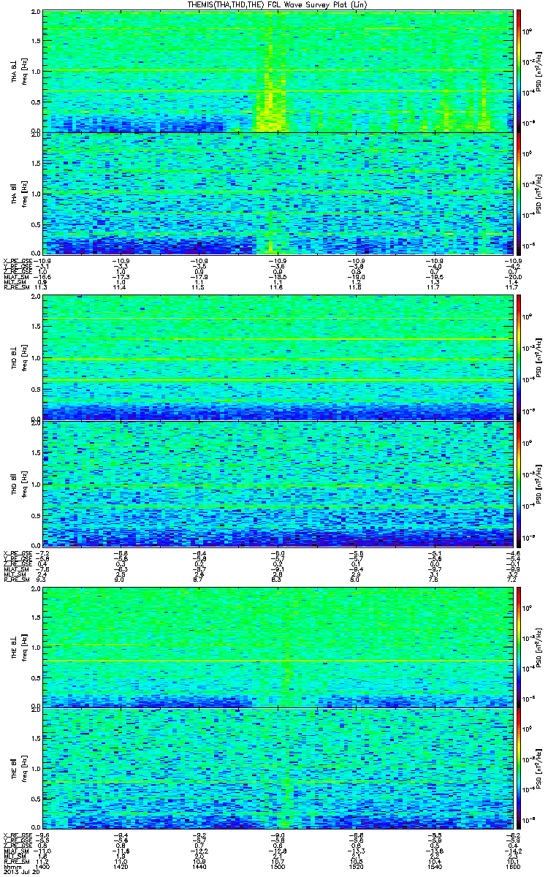Click the 'THD B⊥ freq [Hz]' y-axis label
548x877 pixels.
coord(18,357)
